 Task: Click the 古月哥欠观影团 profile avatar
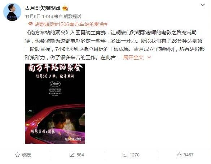pos(12,12)
